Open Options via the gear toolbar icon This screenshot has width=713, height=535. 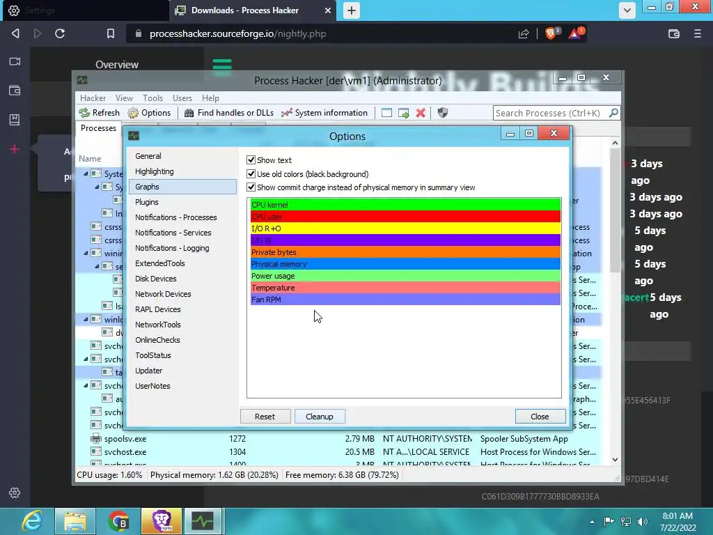click(133, 113)
